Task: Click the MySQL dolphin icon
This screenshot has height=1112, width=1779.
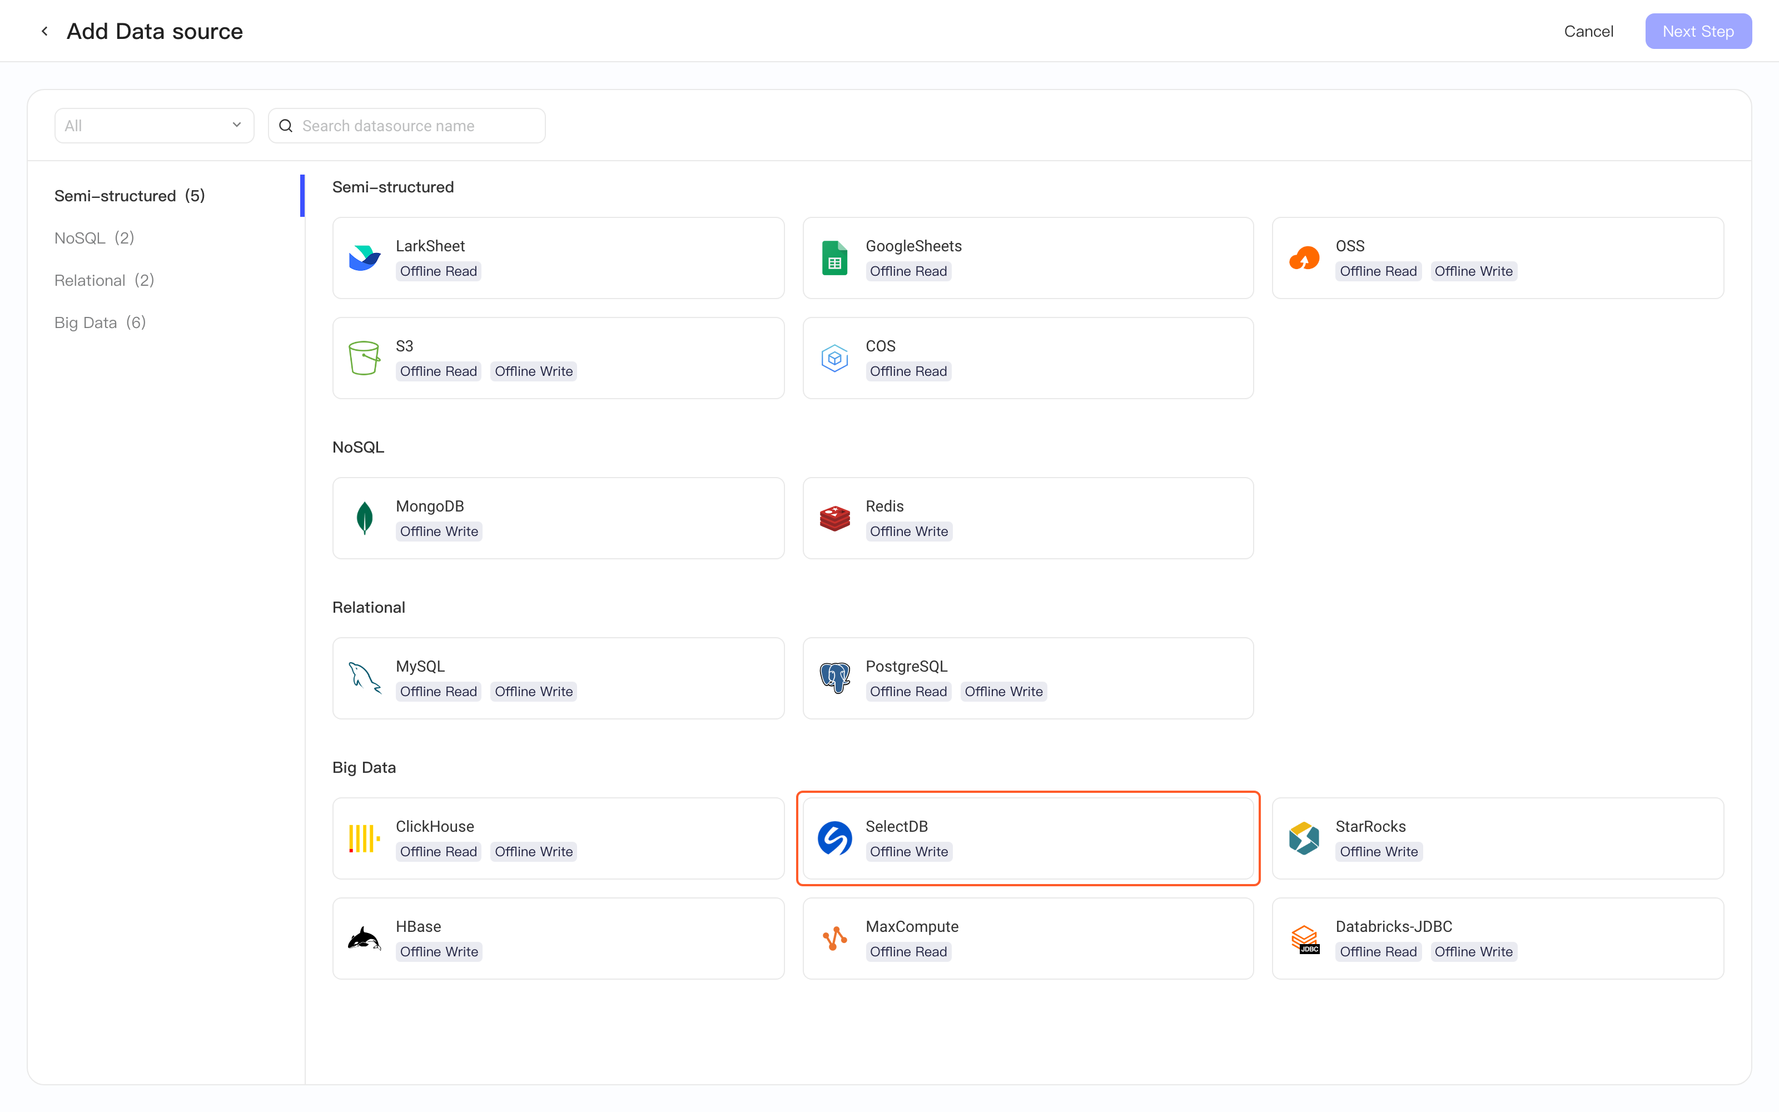Action: [x=365, y=678]
